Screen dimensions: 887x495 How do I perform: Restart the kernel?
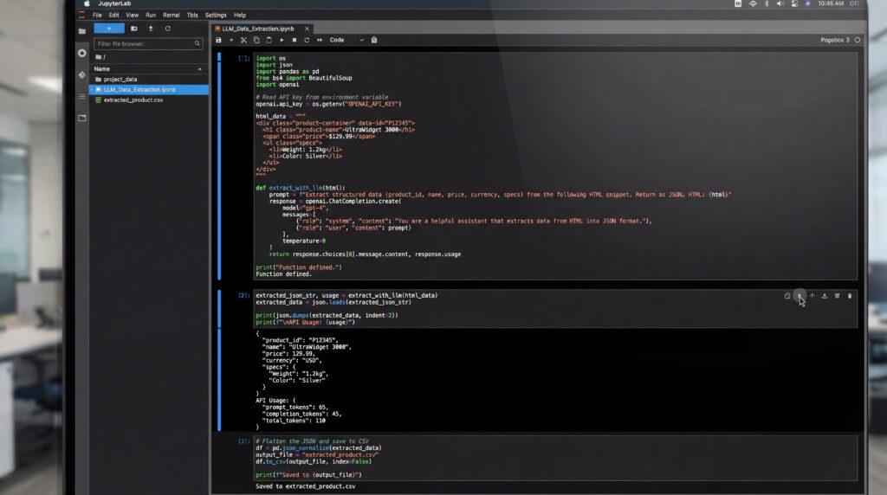tap(307, 40)
